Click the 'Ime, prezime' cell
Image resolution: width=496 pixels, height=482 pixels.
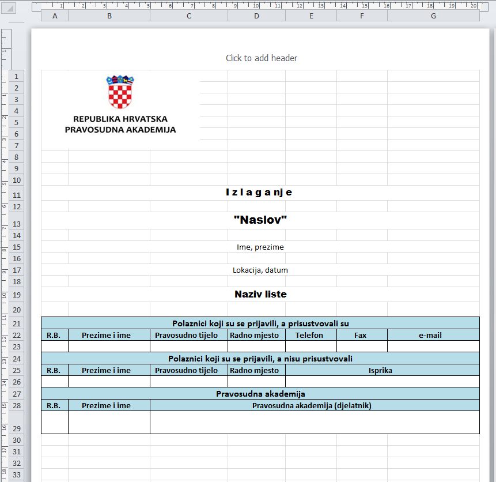[260, 247]
